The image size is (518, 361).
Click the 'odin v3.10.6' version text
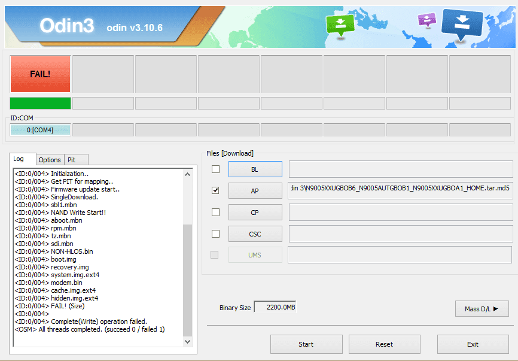click(x=135, y=28)
